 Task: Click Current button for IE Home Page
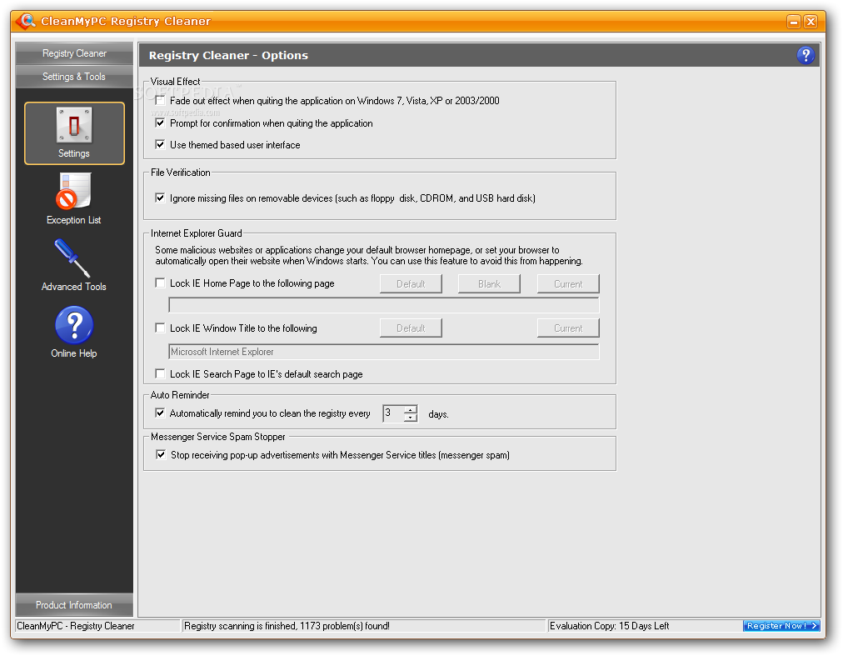coord(568,283)
